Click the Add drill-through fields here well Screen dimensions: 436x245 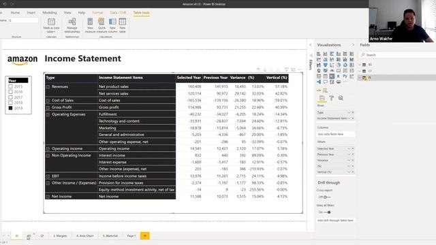click(x=336, y=220)
